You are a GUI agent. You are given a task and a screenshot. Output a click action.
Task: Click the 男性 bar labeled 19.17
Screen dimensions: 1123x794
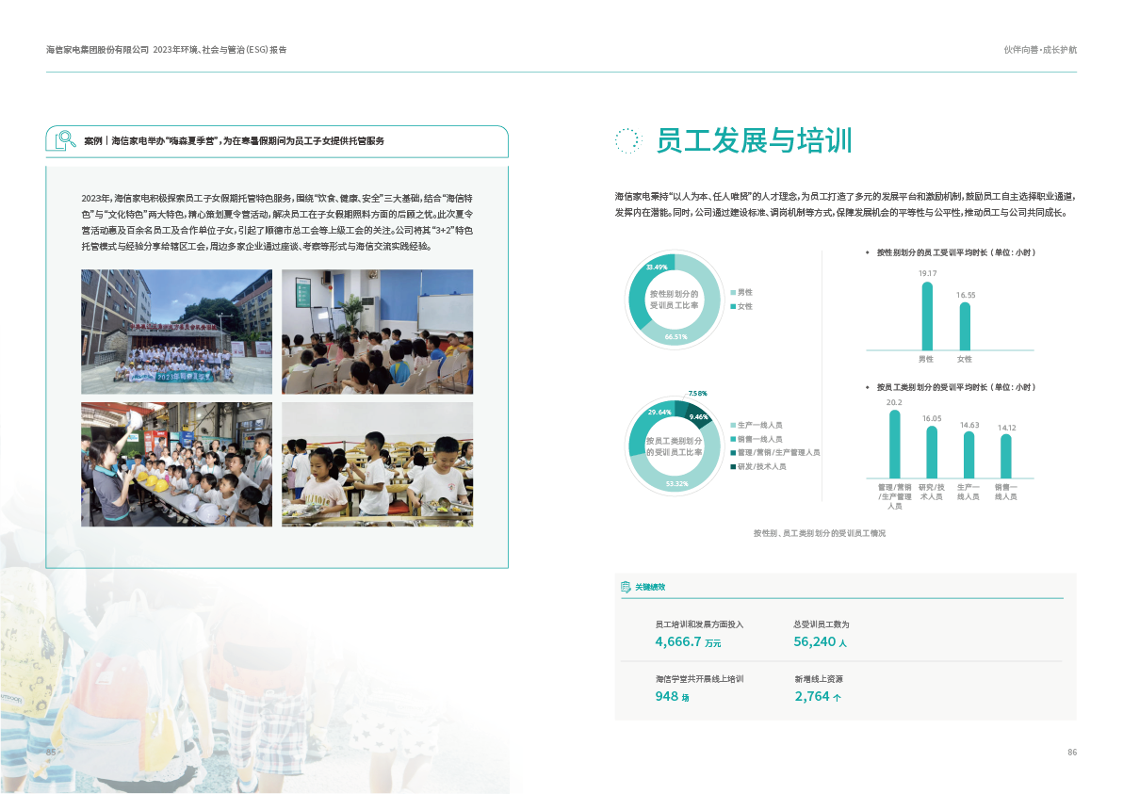click(927, 316)
